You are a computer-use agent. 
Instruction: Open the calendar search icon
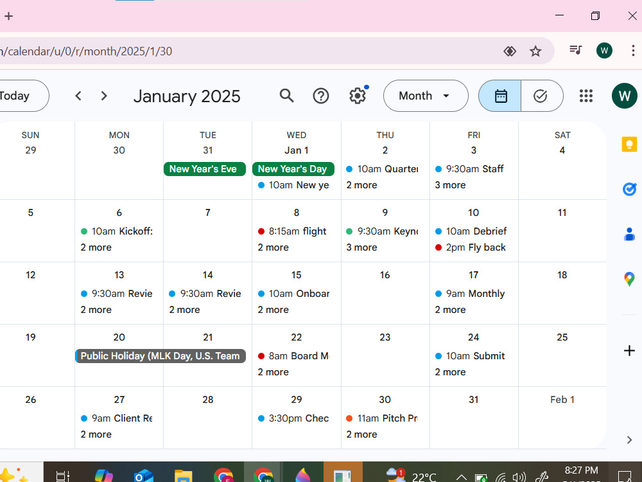286,96
